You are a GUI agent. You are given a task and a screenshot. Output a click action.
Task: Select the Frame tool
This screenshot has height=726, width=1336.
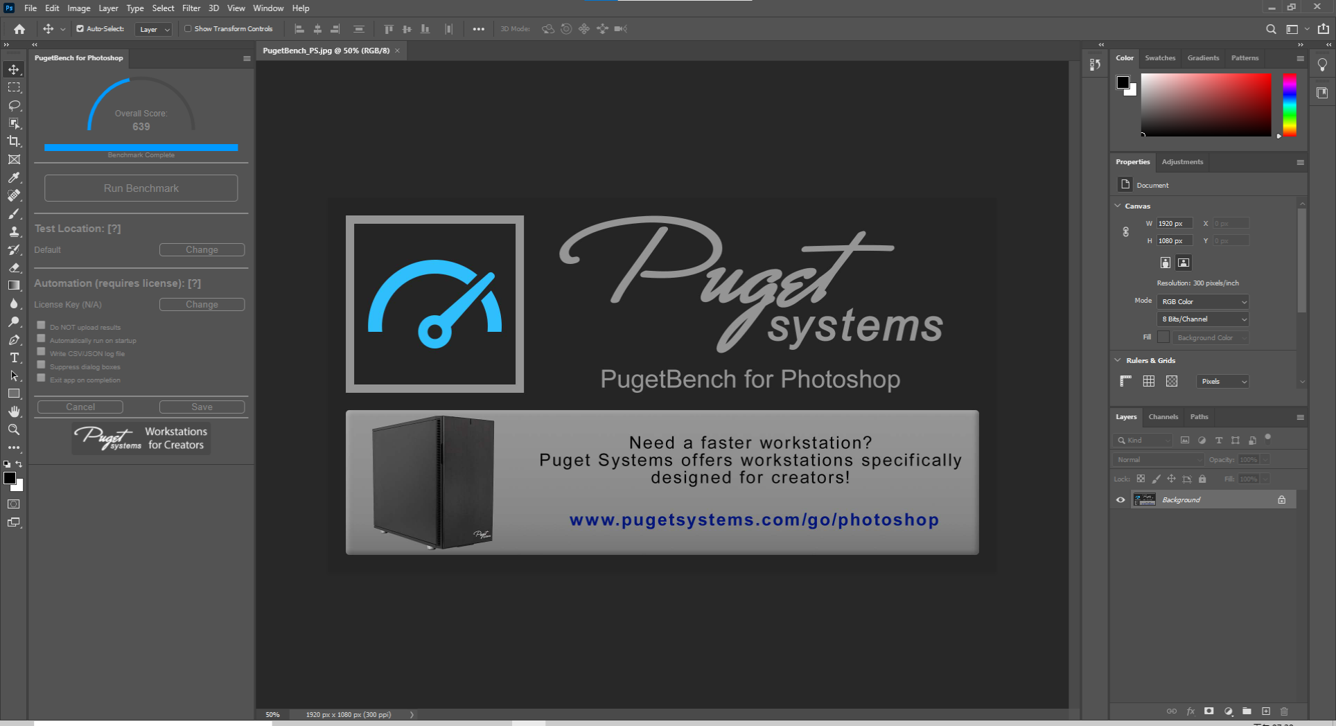(x=14, y=159)
